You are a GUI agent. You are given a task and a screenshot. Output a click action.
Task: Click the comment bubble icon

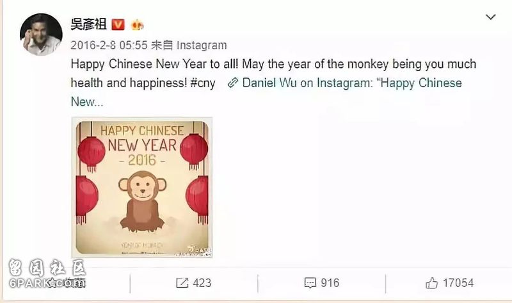[x=310, y=283]
